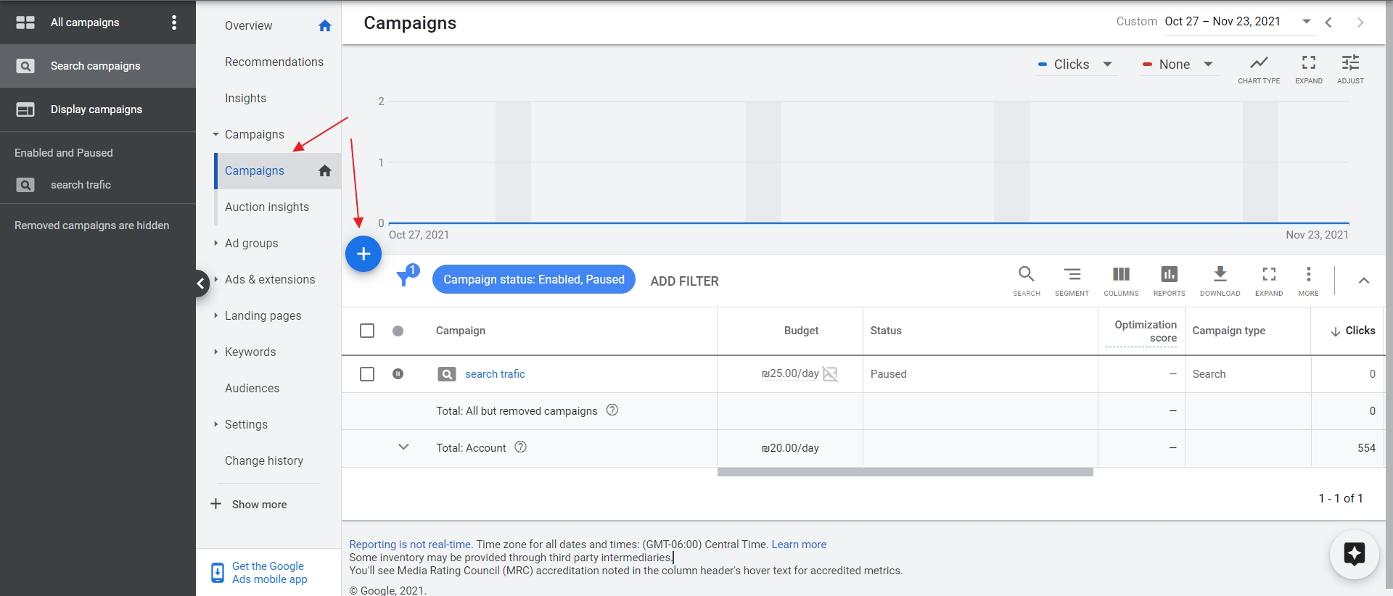Download the campaigns table
This screenshot has width=1393, height=596.
click(x=1220, y=281)
